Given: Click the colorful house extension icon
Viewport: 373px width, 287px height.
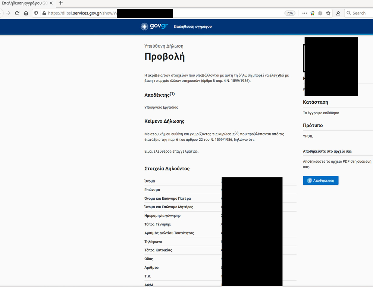Looking at the screenshot, I should [x=313, y=13].
